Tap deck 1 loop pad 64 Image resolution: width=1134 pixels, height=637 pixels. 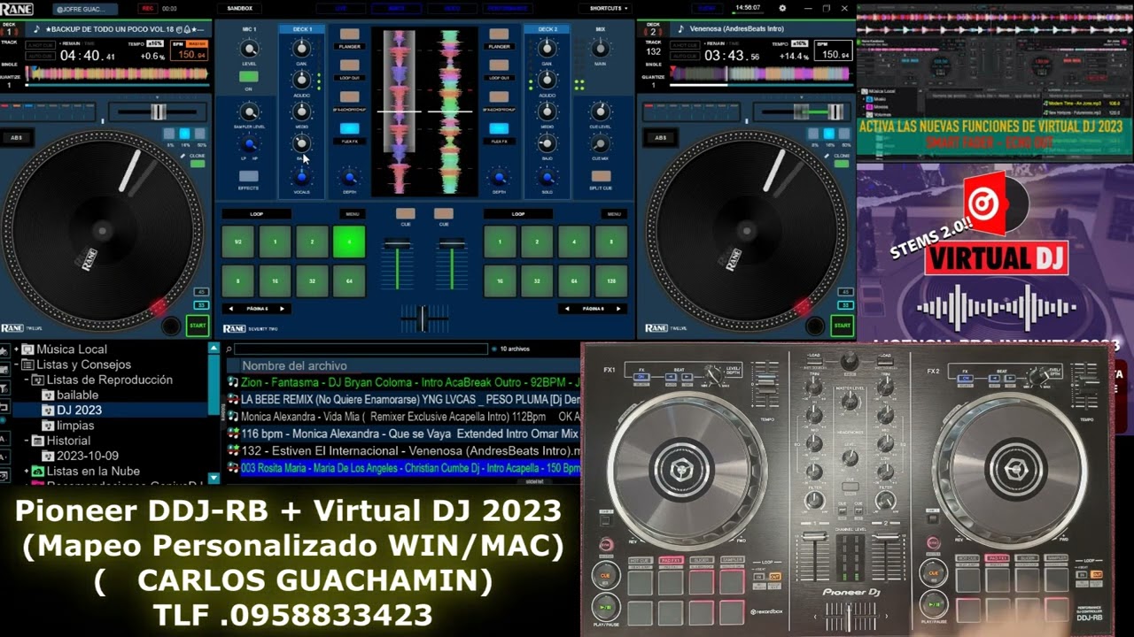point(349,280)
